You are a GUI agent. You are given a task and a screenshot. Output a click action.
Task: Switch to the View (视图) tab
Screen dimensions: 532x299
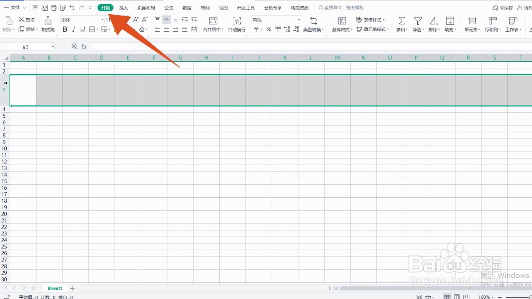pos(223,8)
